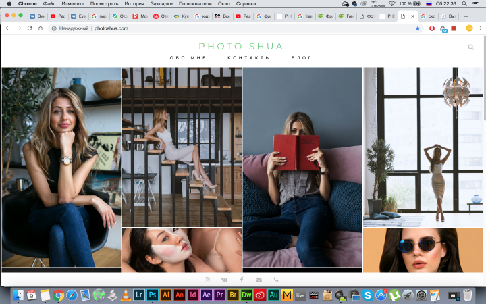Open VLC player from the dock
Image resolution: width=486 pixels, height=304 pixels.
click(126, 295)
